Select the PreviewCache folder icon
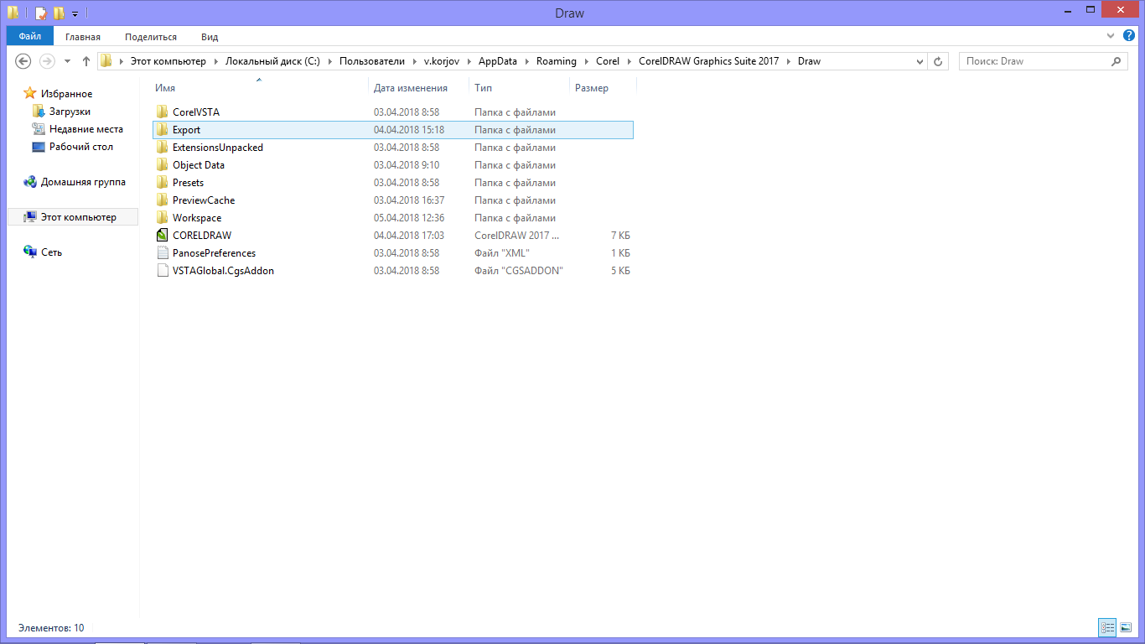 (x=163, y=200)
